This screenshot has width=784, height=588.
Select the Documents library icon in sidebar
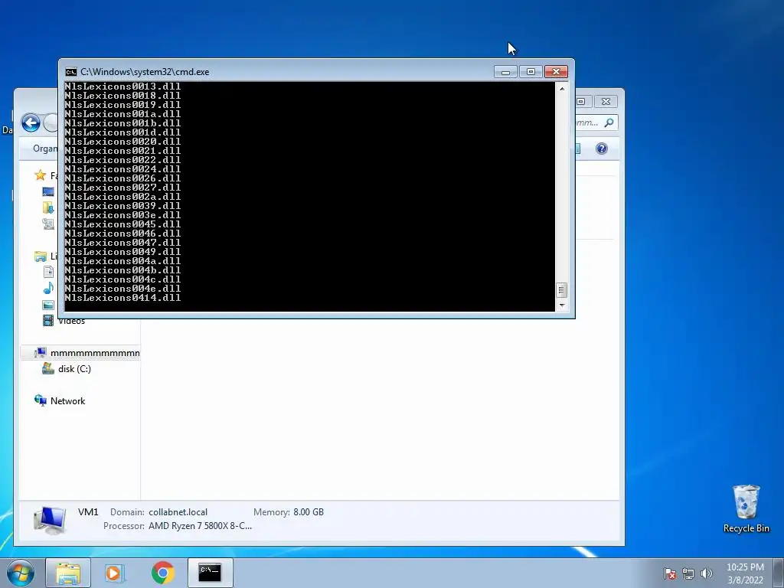point(48,272)
